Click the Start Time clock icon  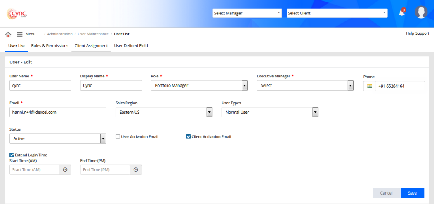[65, 170]
